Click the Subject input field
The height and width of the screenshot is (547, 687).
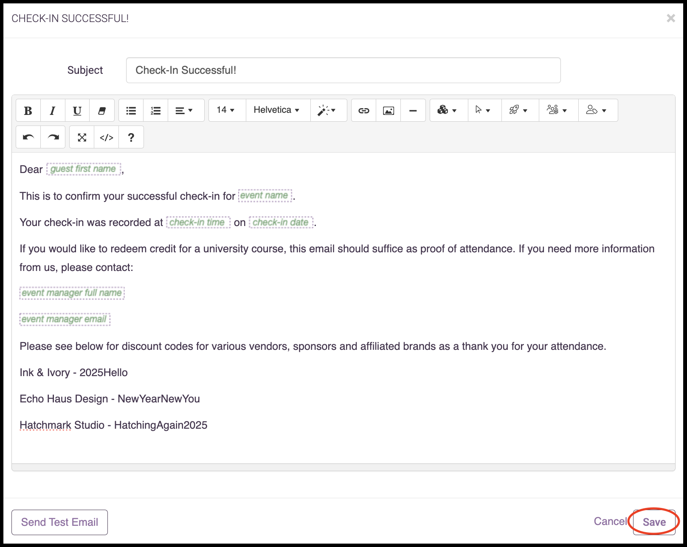(x=343, y=70)
